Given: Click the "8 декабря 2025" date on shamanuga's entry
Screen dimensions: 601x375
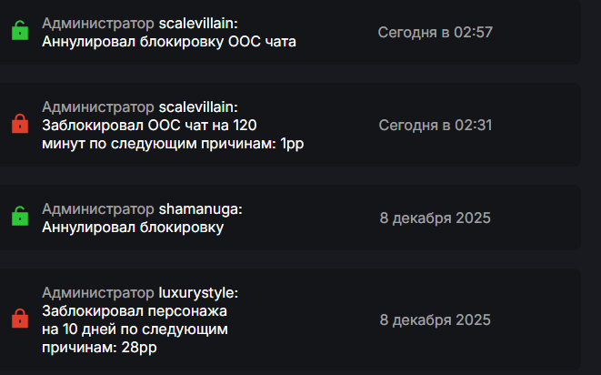Looking at the screenshot, I should [x=435, y=218].
